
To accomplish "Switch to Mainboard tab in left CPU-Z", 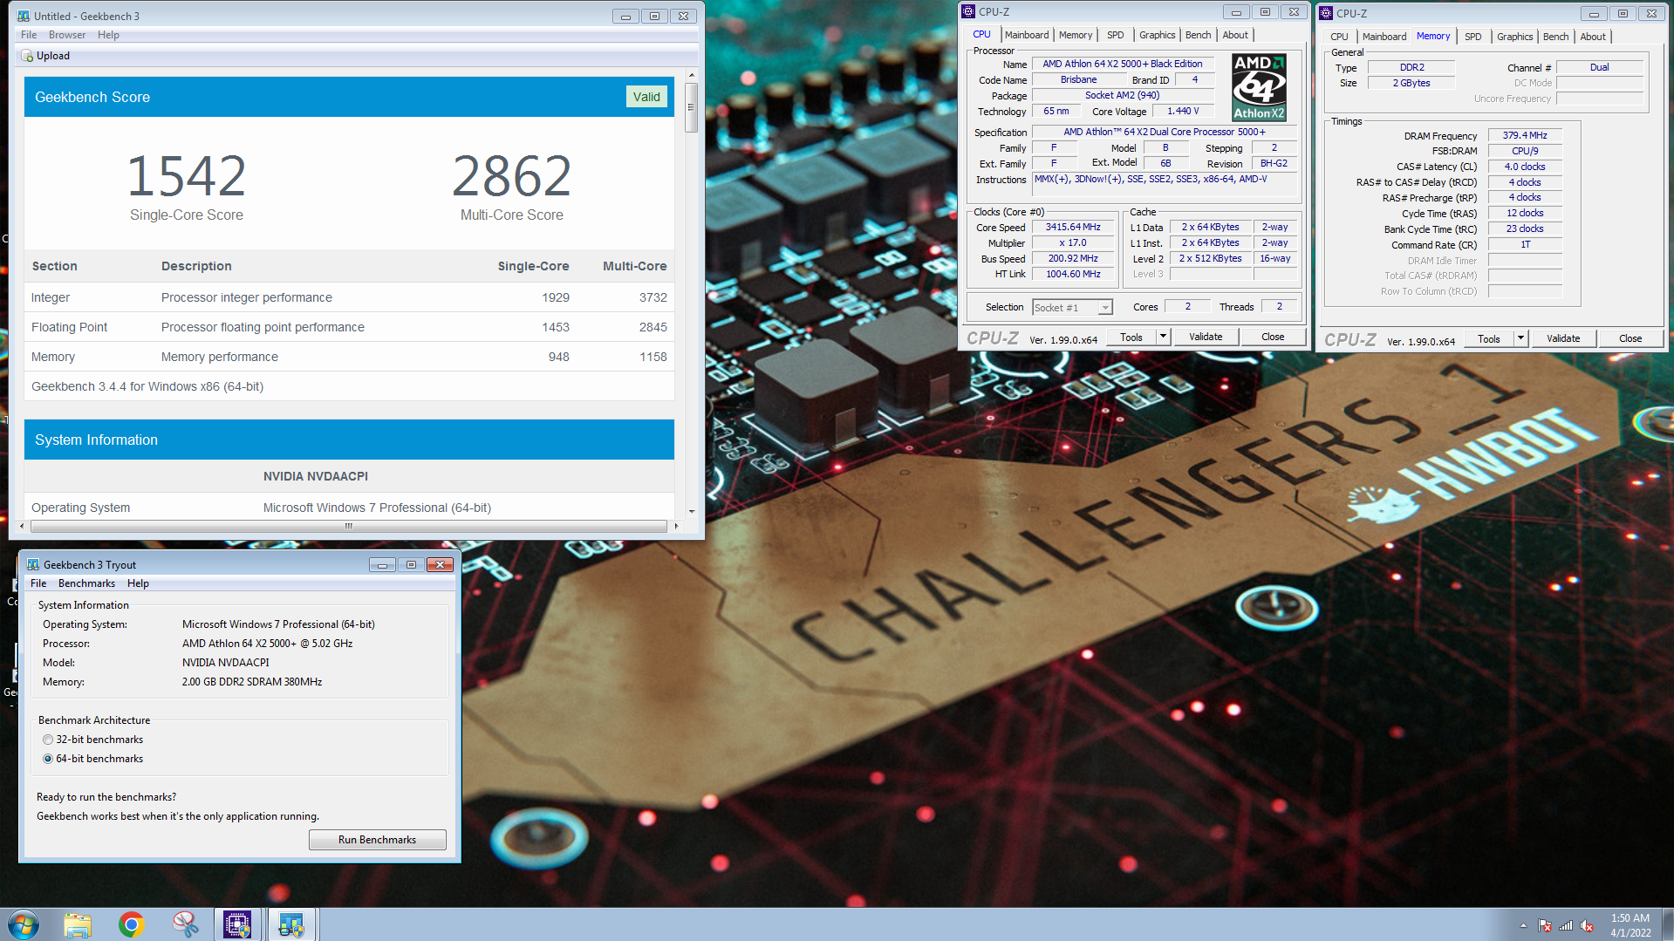I will (1027, 35).
